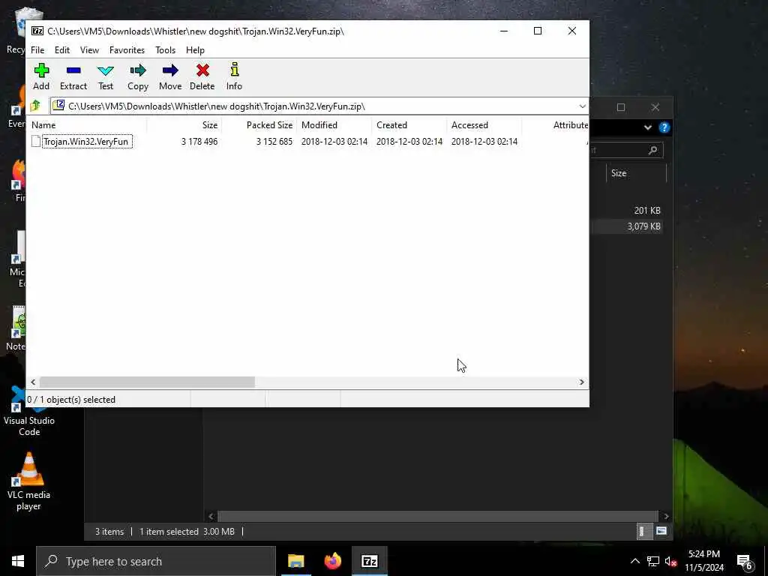Open the File menu

pos(37,50)
